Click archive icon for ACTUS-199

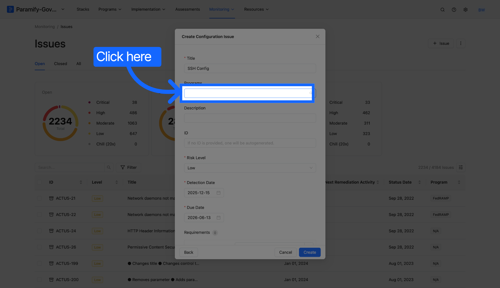click(x=51, y=263)
